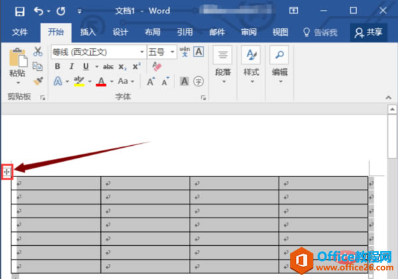
Task: Apply red font color
Action: [x=101, y=82]
